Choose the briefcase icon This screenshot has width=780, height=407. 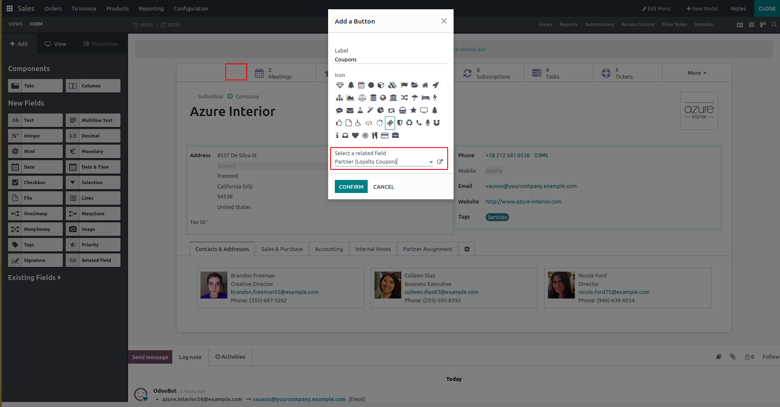[395, 136]
